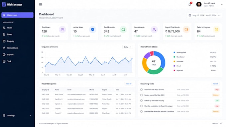Click enquiry row ENQ-1022
The height and width of the screenshot is (127, 226).
tap(87, 104)
